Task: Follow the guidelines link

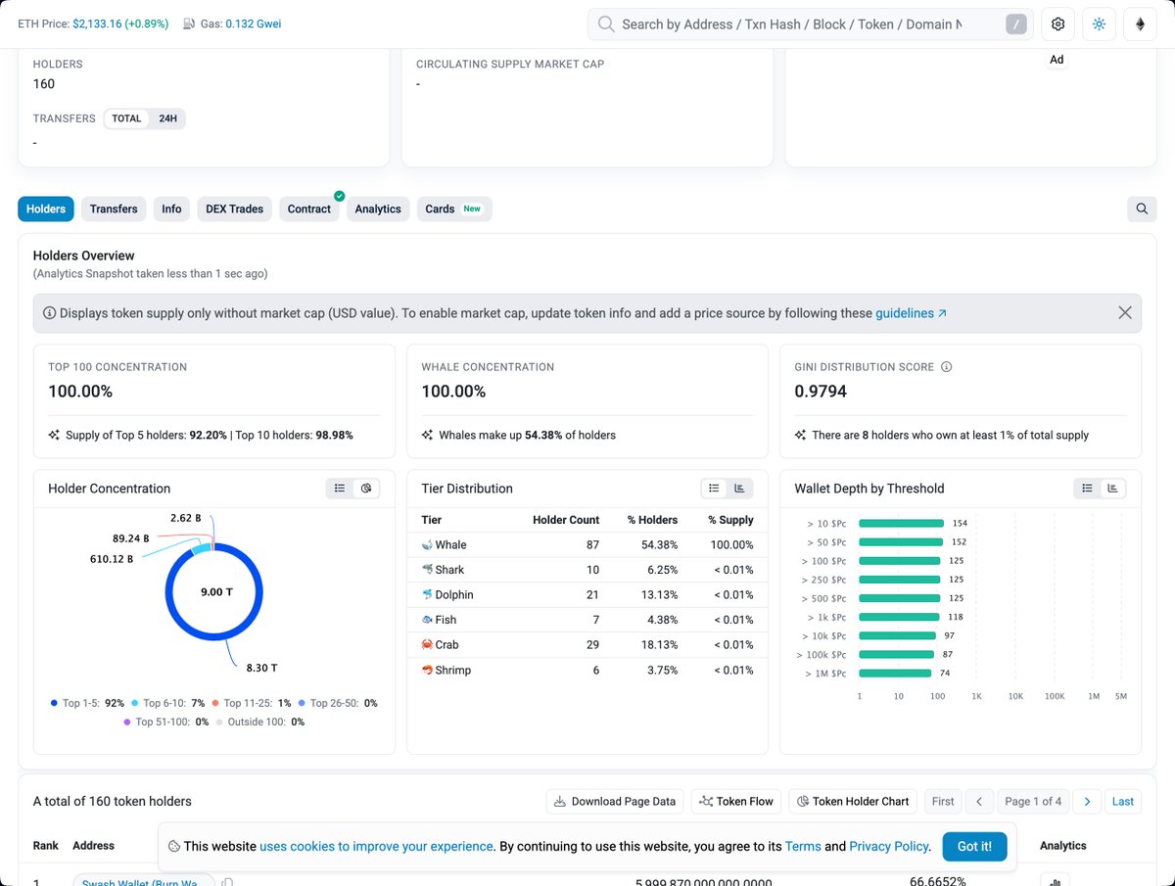Action: click(x=911, y=313)
